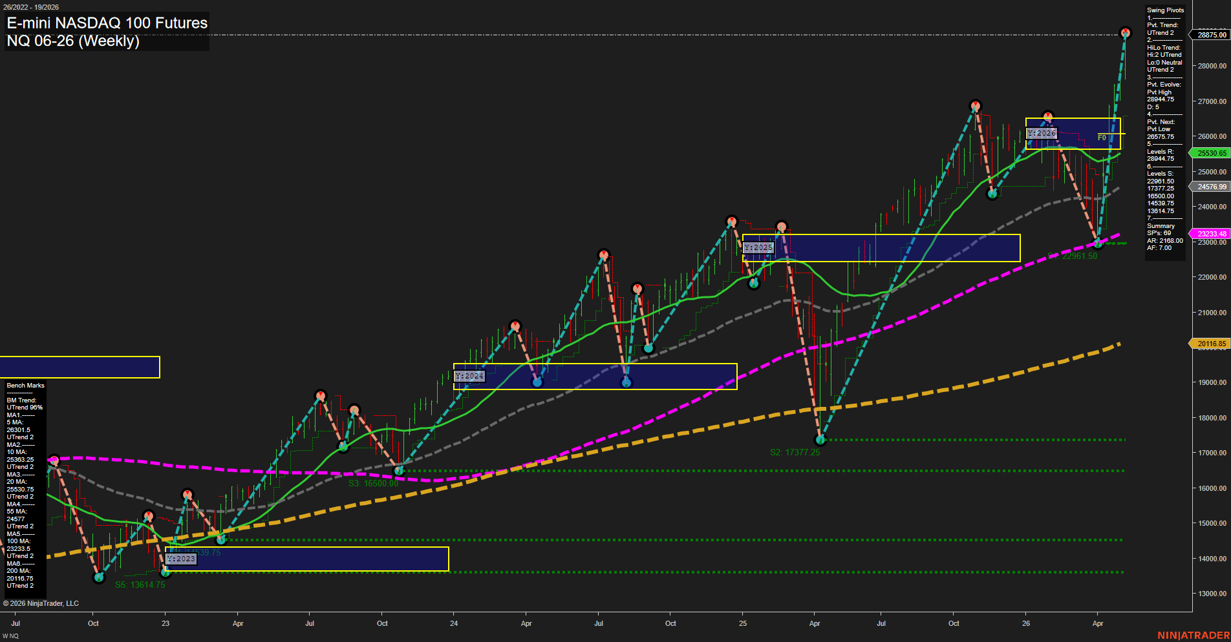Click the © 2026 NinjaTrader, LLC copyright text
Image resolution: width=1231 pixels, height=642 pixels.
pos(41,603)
